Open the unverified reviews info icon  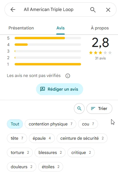(68, 76)
